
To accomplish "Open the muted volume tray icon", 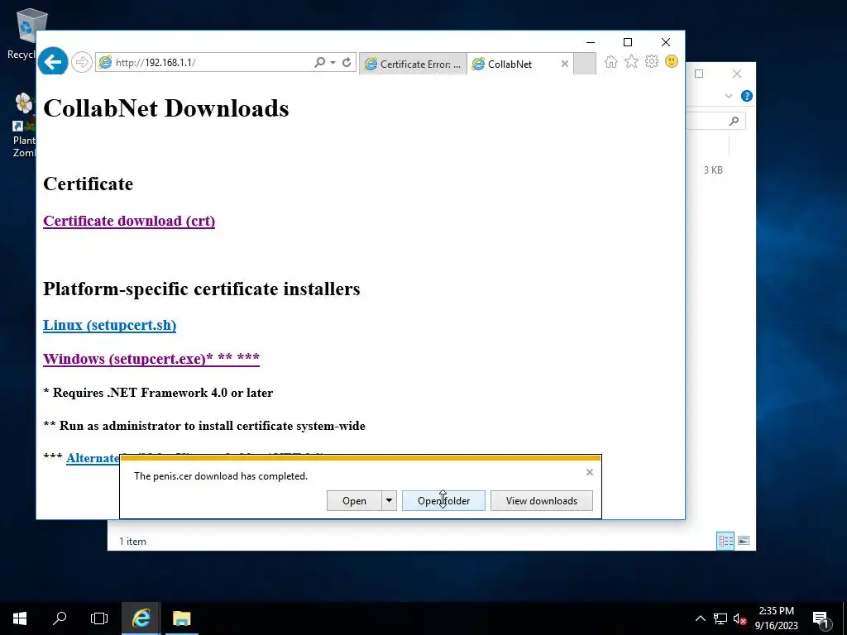I will pos(739,618).
